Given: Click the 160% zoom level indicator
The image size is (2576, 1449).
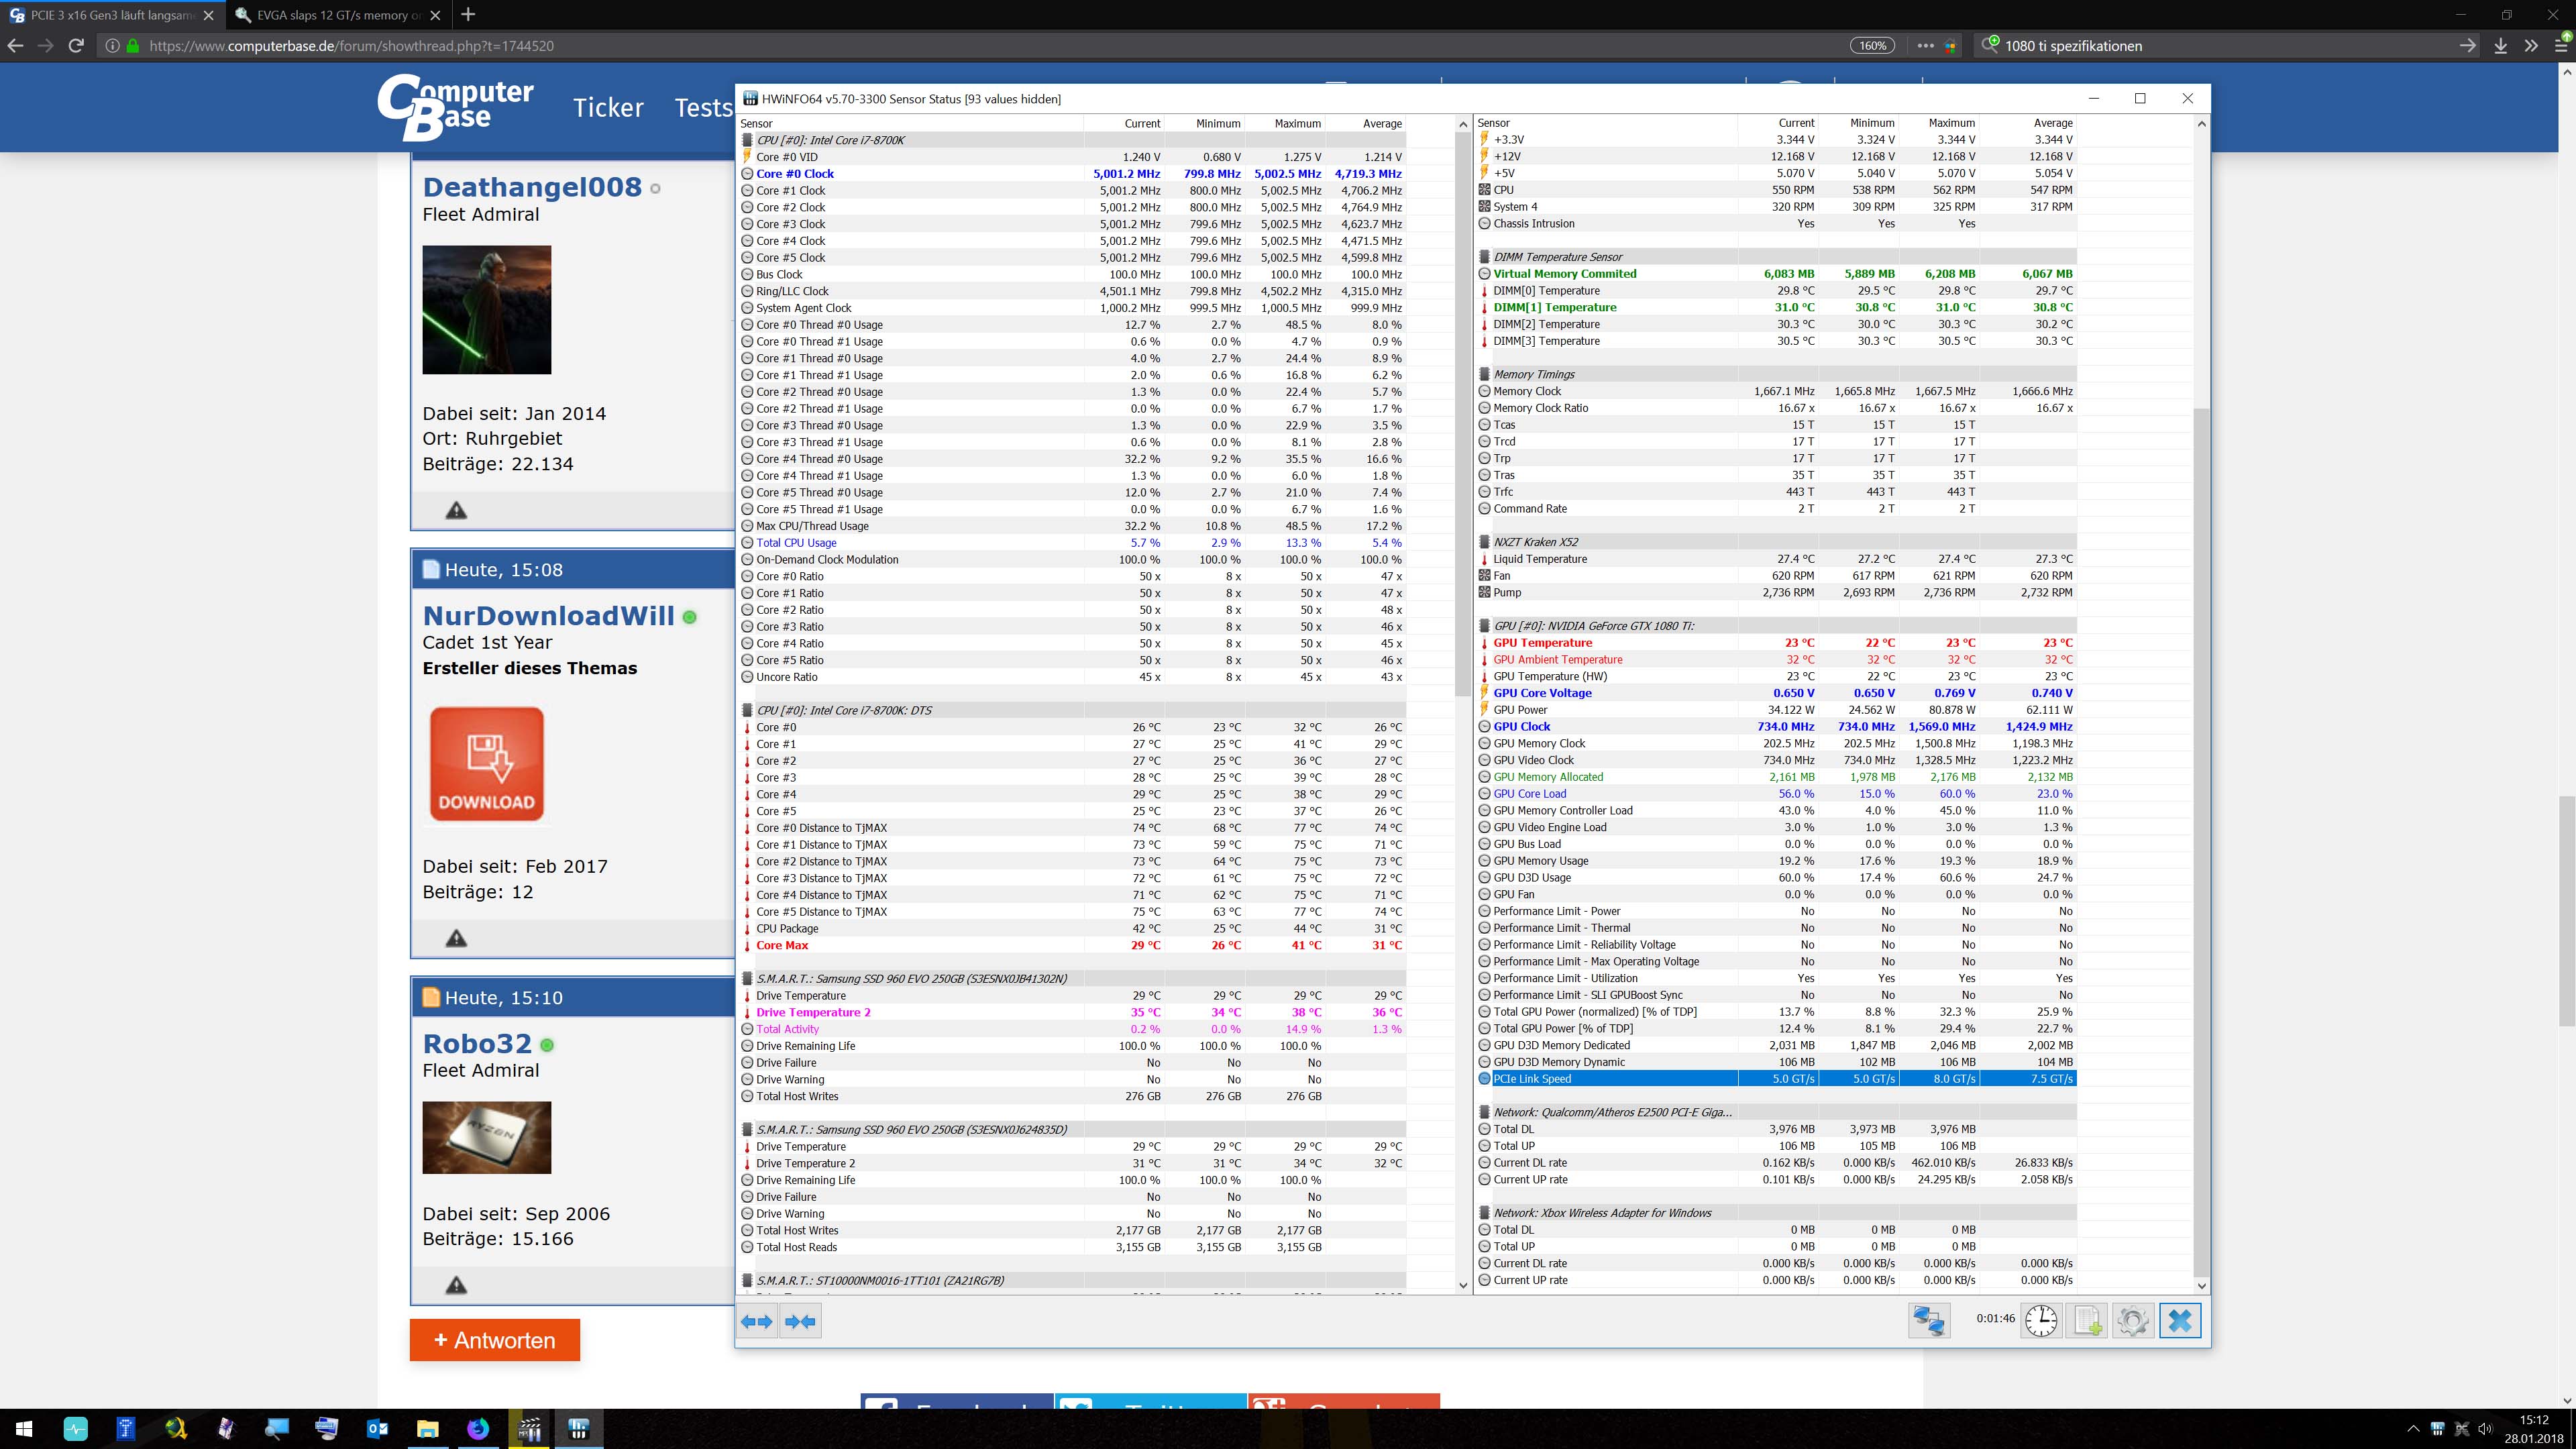Looking at the screenshot, I should [x=1872, y=46].
